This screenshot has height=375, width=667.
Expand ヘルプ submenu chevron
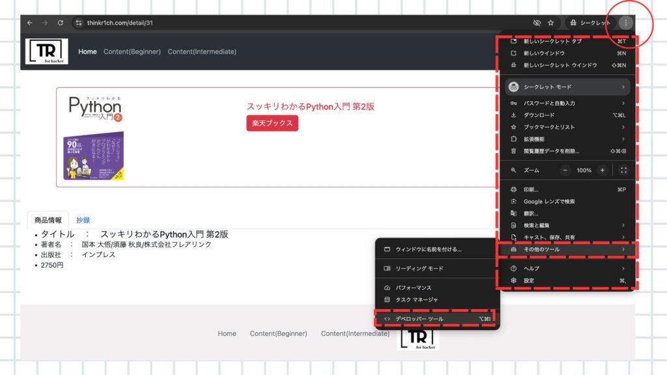coord(623,268)
